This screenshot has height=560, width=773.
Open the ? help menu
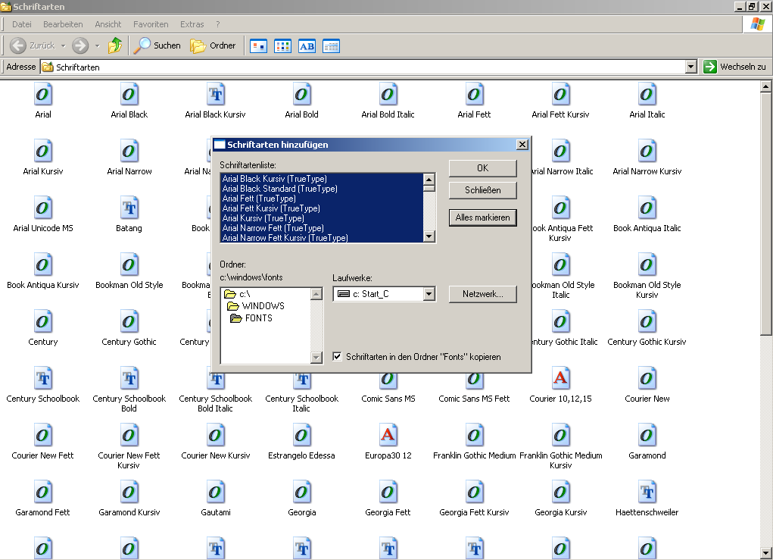218,24
